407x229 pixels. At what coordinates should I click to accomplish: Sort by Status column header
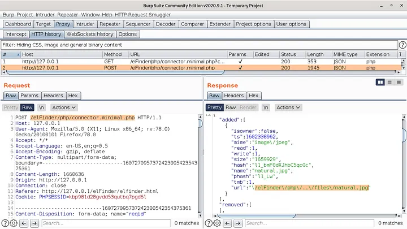point(292,54)
